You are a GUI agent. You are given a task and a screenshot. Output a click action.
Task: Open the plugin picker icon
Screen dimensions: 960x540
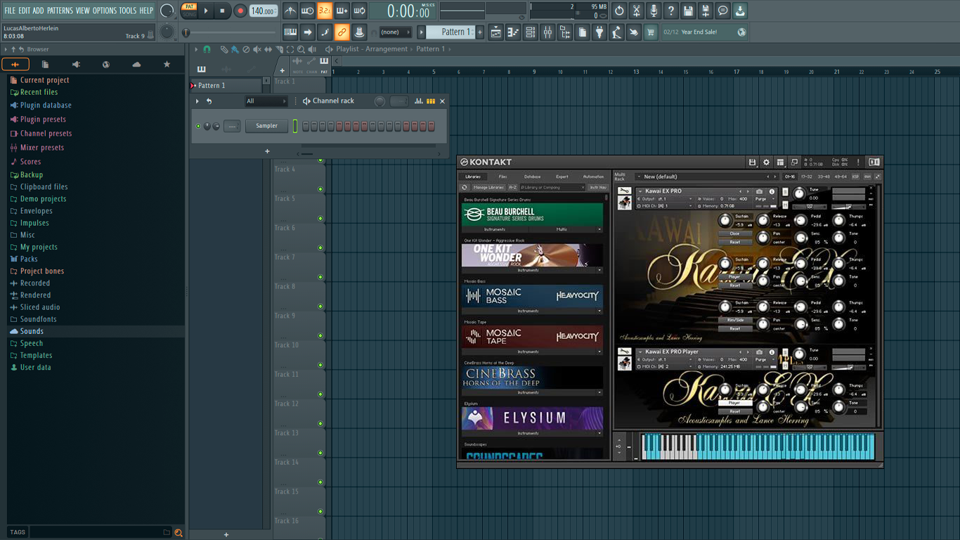(599, 32)
